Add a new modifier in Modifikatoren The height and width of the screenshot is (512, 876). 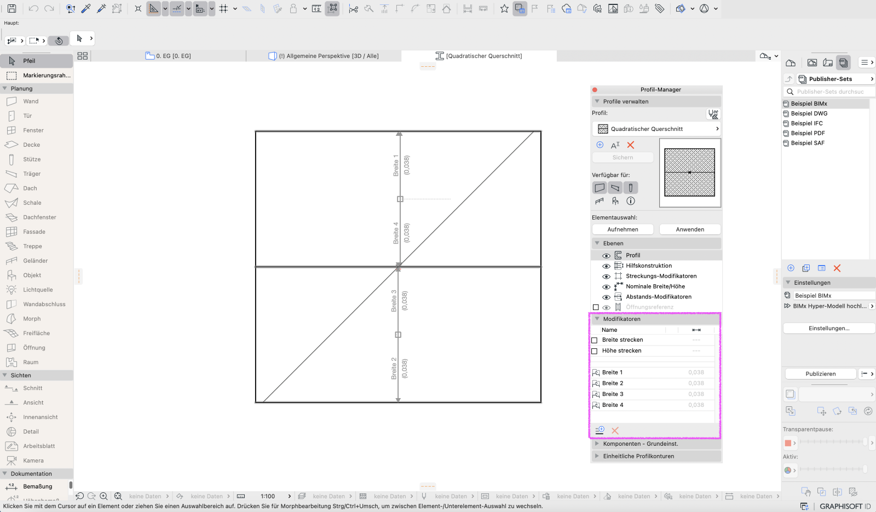pos(600,430)
